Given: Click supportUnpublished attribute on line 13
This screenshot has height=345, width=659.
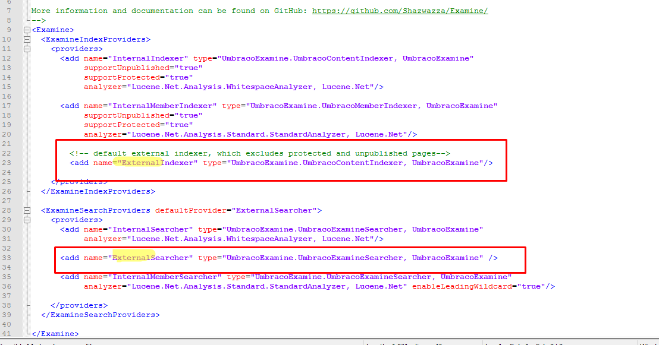Looking at the screenshot, I should (127, 68).
